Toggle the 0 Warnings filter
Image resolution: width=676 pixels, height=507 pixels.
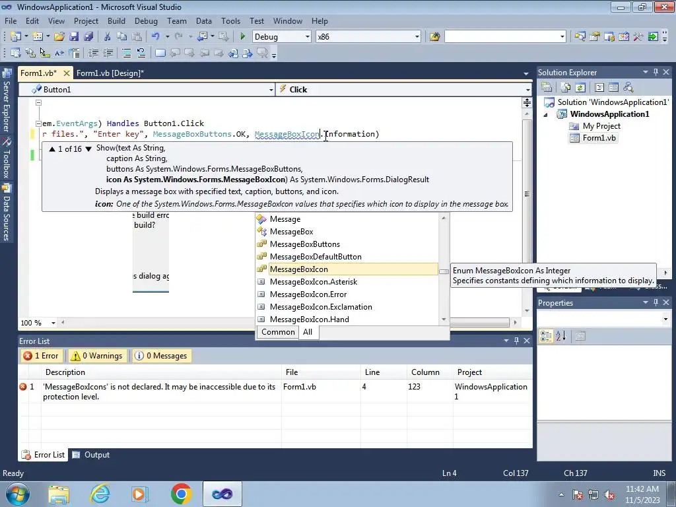point(98,356)
